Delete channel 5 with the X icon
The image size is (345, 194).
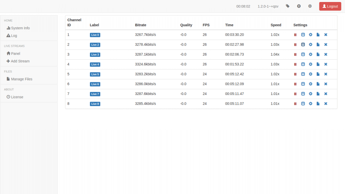326,74
